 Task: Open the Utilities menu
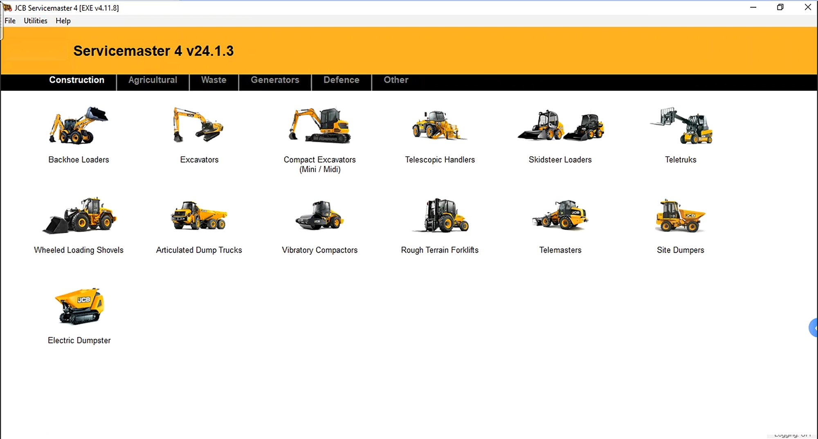pos(36,21)
